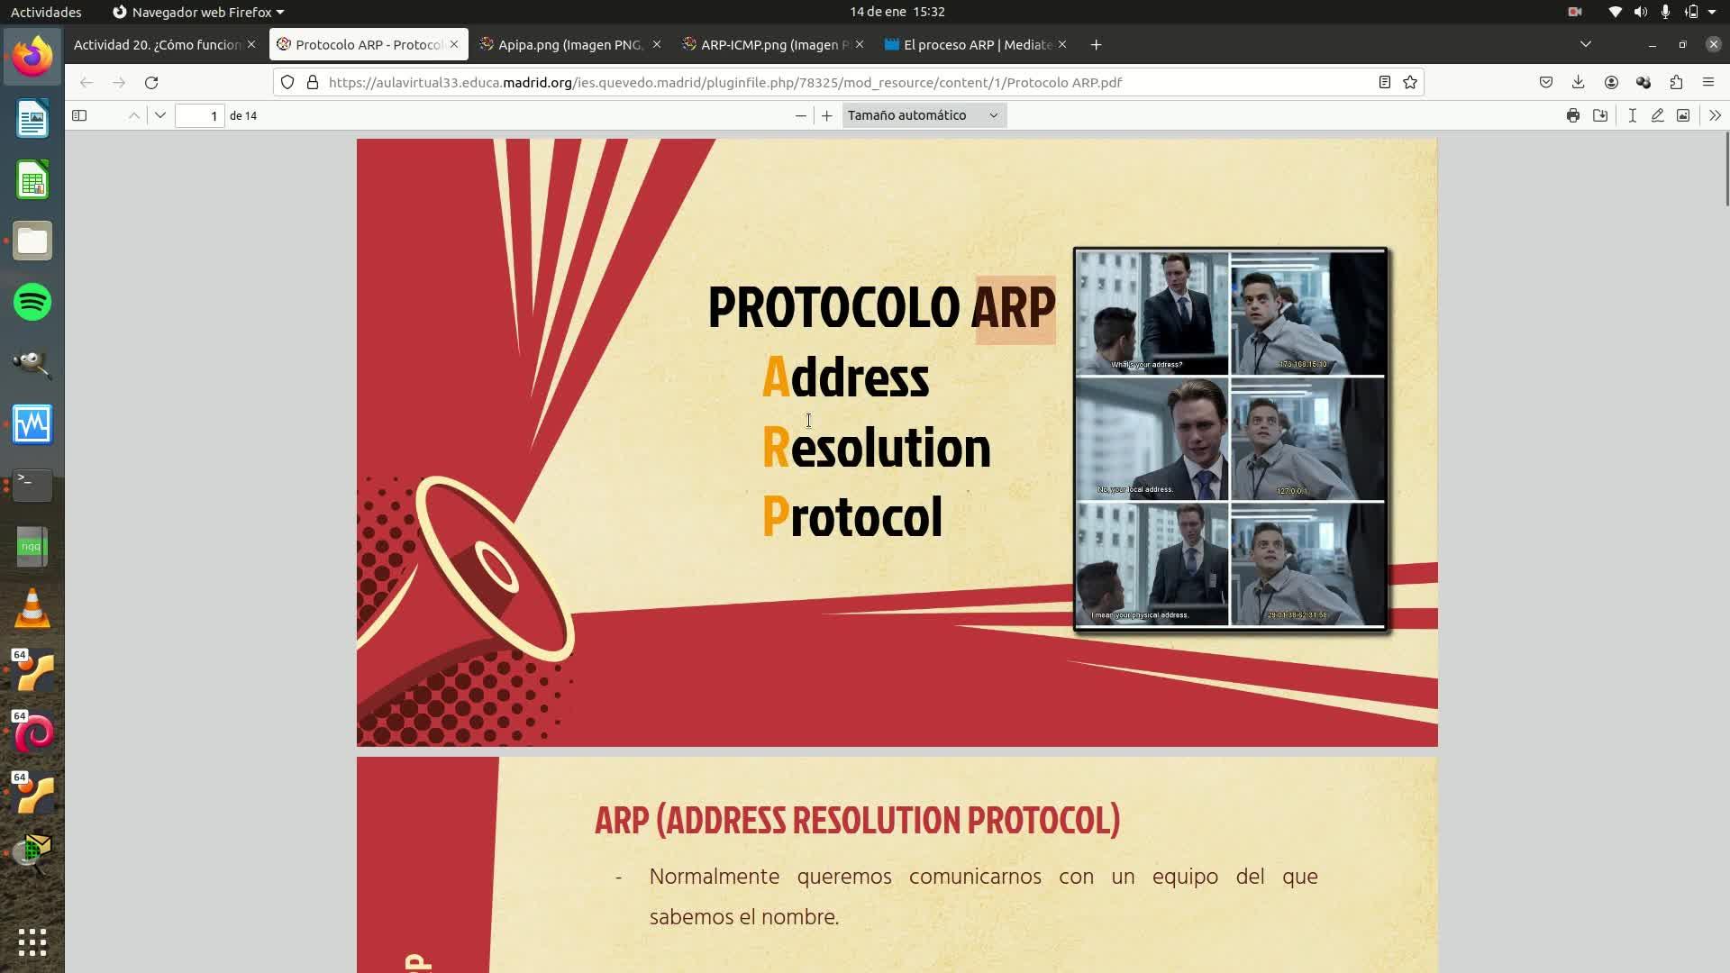1730x973 pixels.
Task: Select the PDF text annotation tool
Action: 1632,115
